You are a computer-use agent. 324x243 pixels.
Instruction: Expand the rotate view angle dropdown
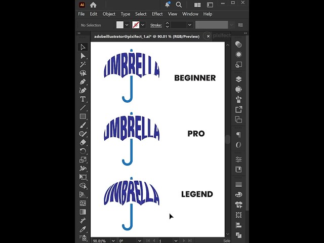coord(140,241)
